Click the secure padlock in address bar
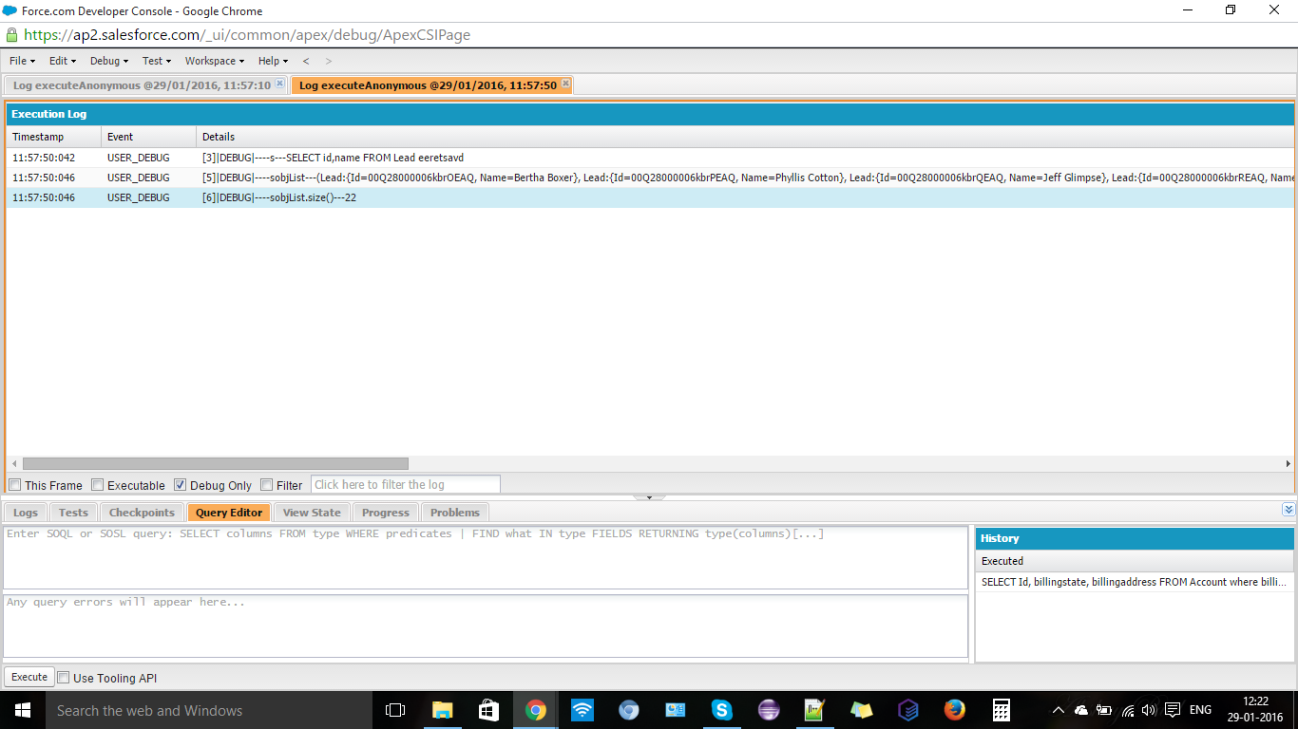The image size is (1298, 729). [x=11, y=35]
